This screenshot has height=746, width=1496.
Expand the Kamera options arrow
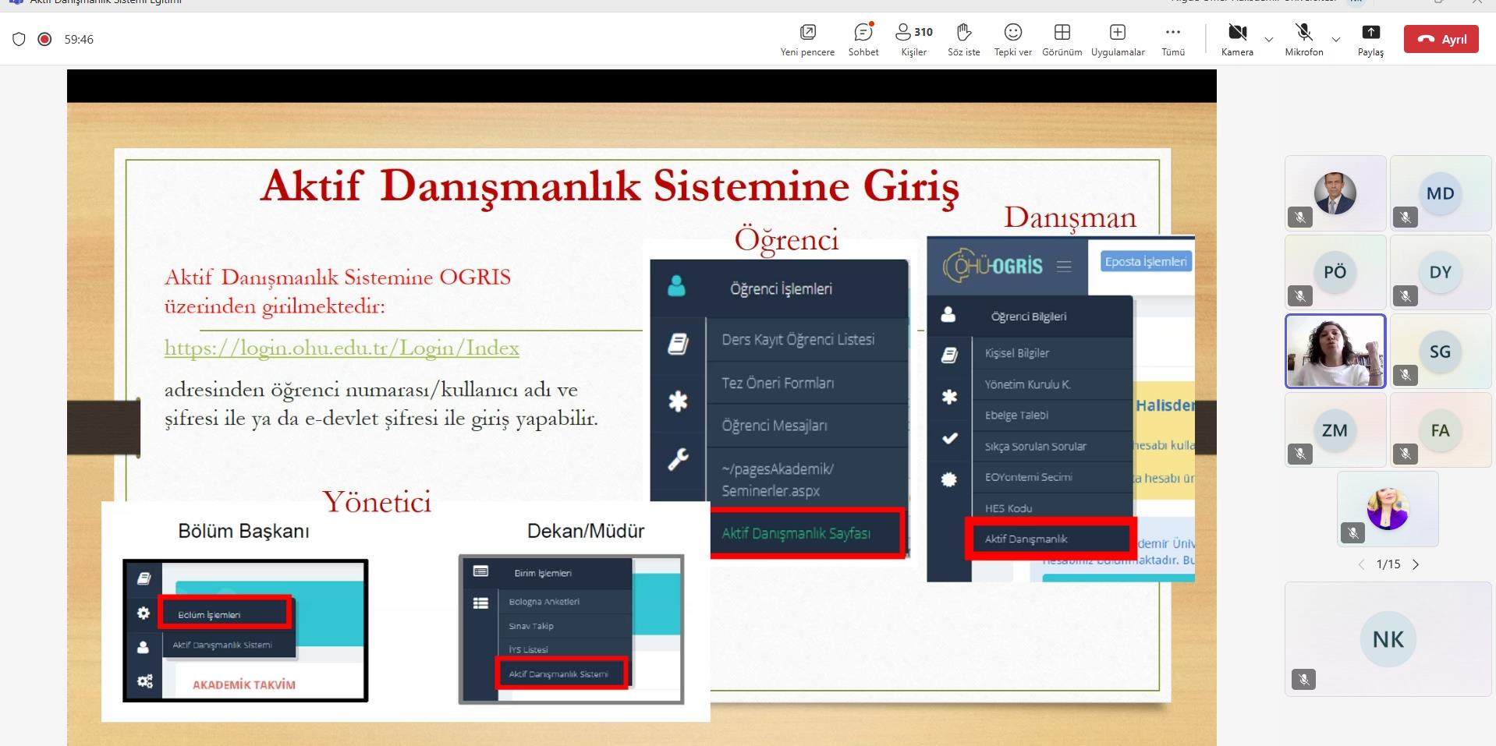[1269, 39]
